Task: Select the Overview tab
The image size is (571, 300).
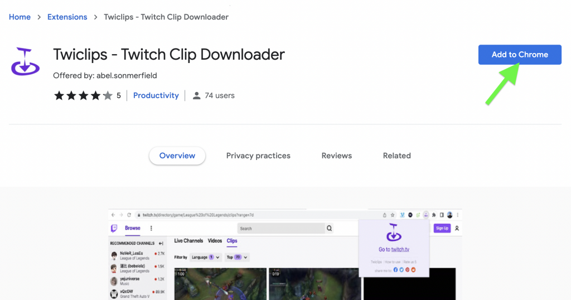Action: (x=177, y=156)
